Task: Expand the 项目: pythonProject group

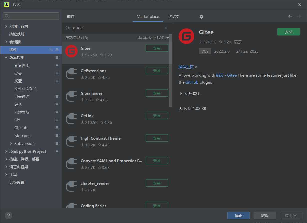Action: [6, 151]
